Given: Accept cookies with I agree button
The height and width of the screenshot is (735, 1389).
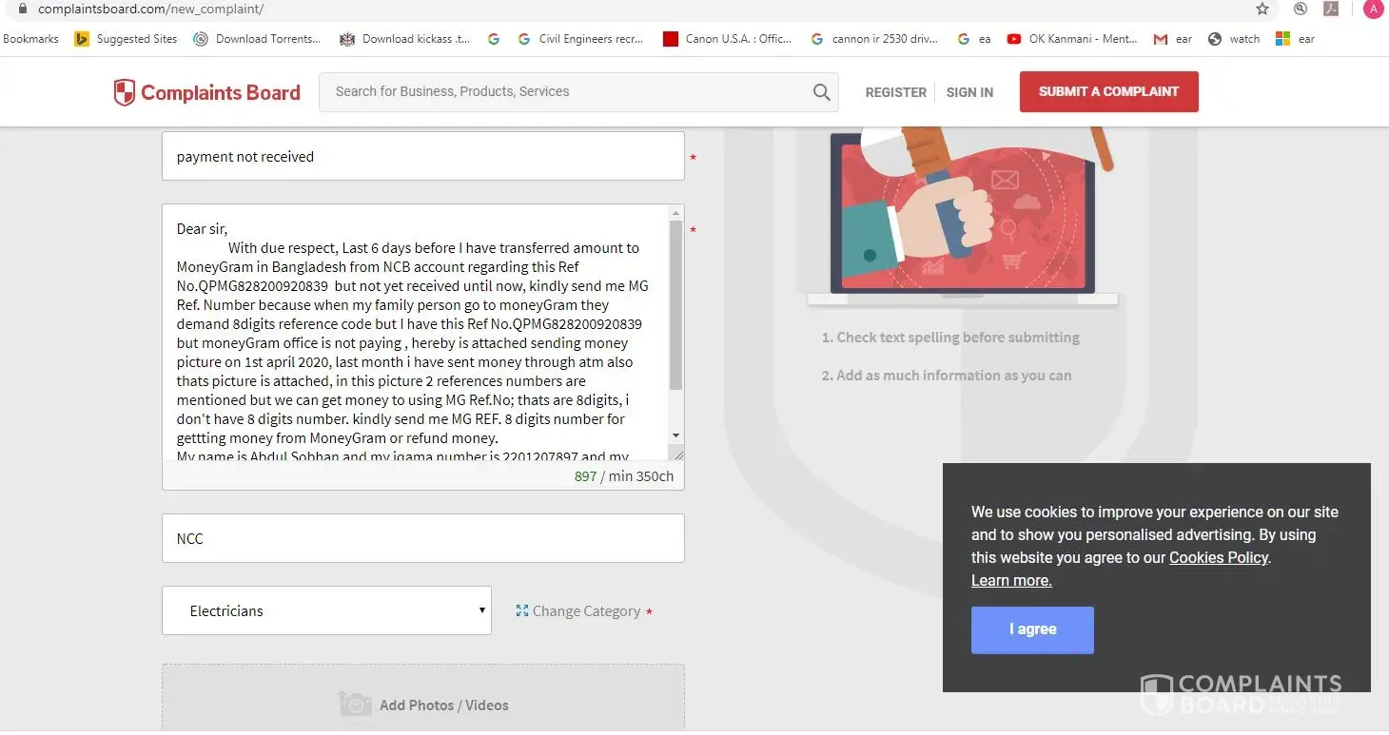Looking at the screenshot, I should click(1032, 629).
